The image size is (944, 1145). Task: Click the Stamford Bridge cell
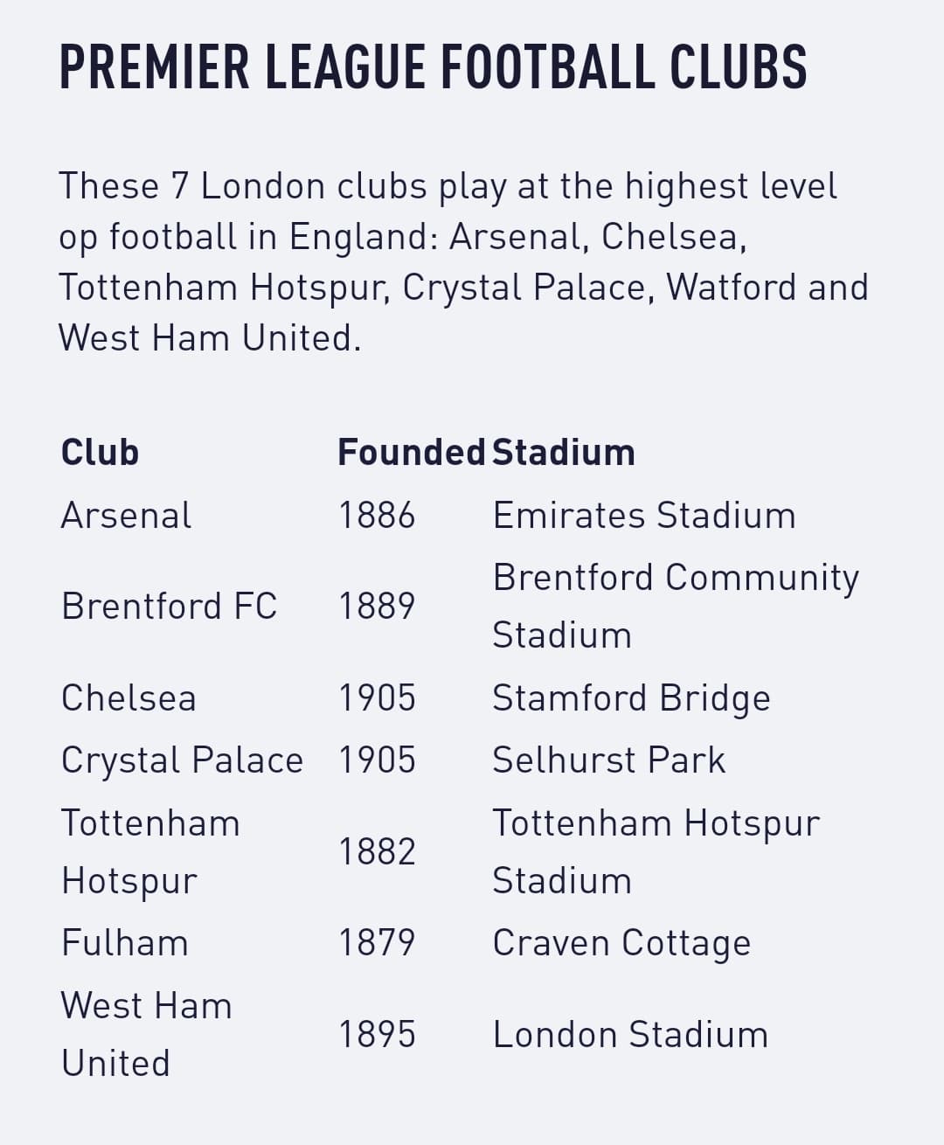(631, 699)
